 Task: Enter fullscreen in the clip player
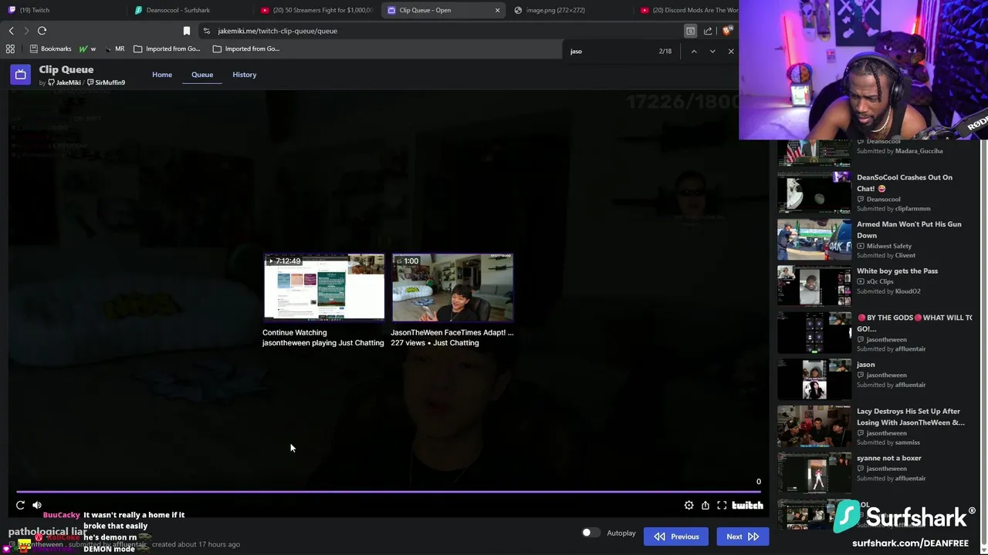click(x=722, y=506)
